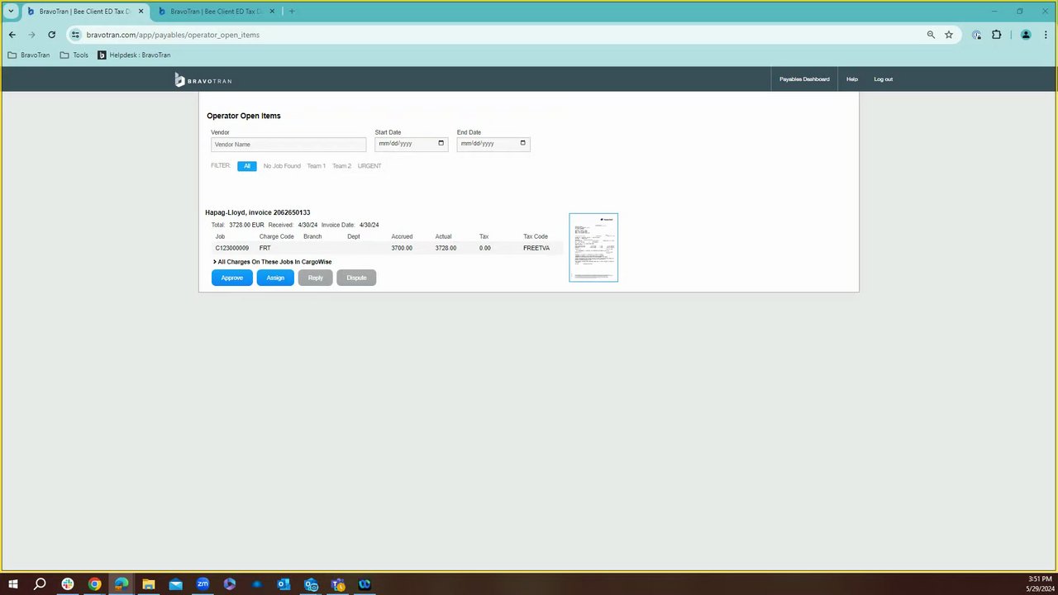This screenshot has height=595, width=1058.
Task: Click the Reply button
Action: click(316, 278)
